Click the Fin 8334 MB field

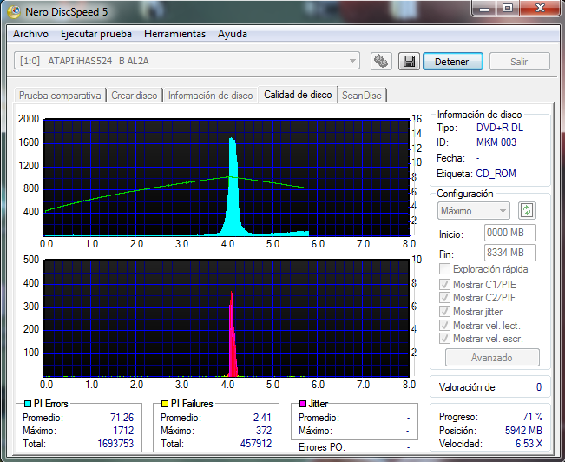pyautogui.click(x=510, y=253)
